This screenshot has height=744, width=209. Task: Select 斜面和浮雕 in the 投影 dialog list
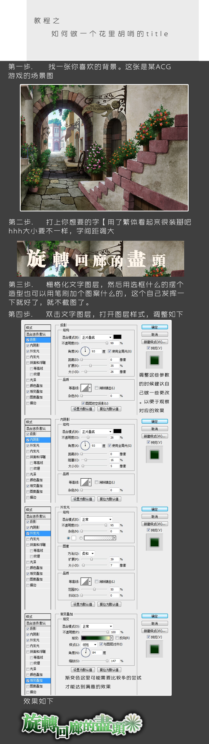[x=38, y=363]
